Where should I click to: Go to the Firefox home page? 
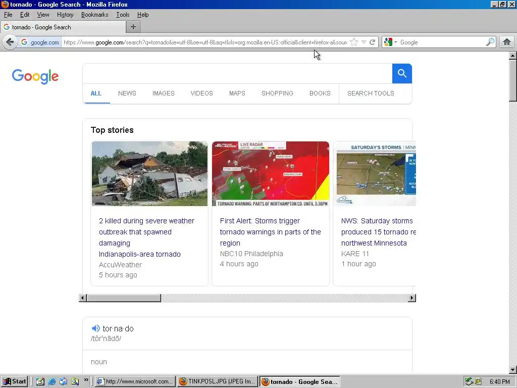[x=507, y=42]
